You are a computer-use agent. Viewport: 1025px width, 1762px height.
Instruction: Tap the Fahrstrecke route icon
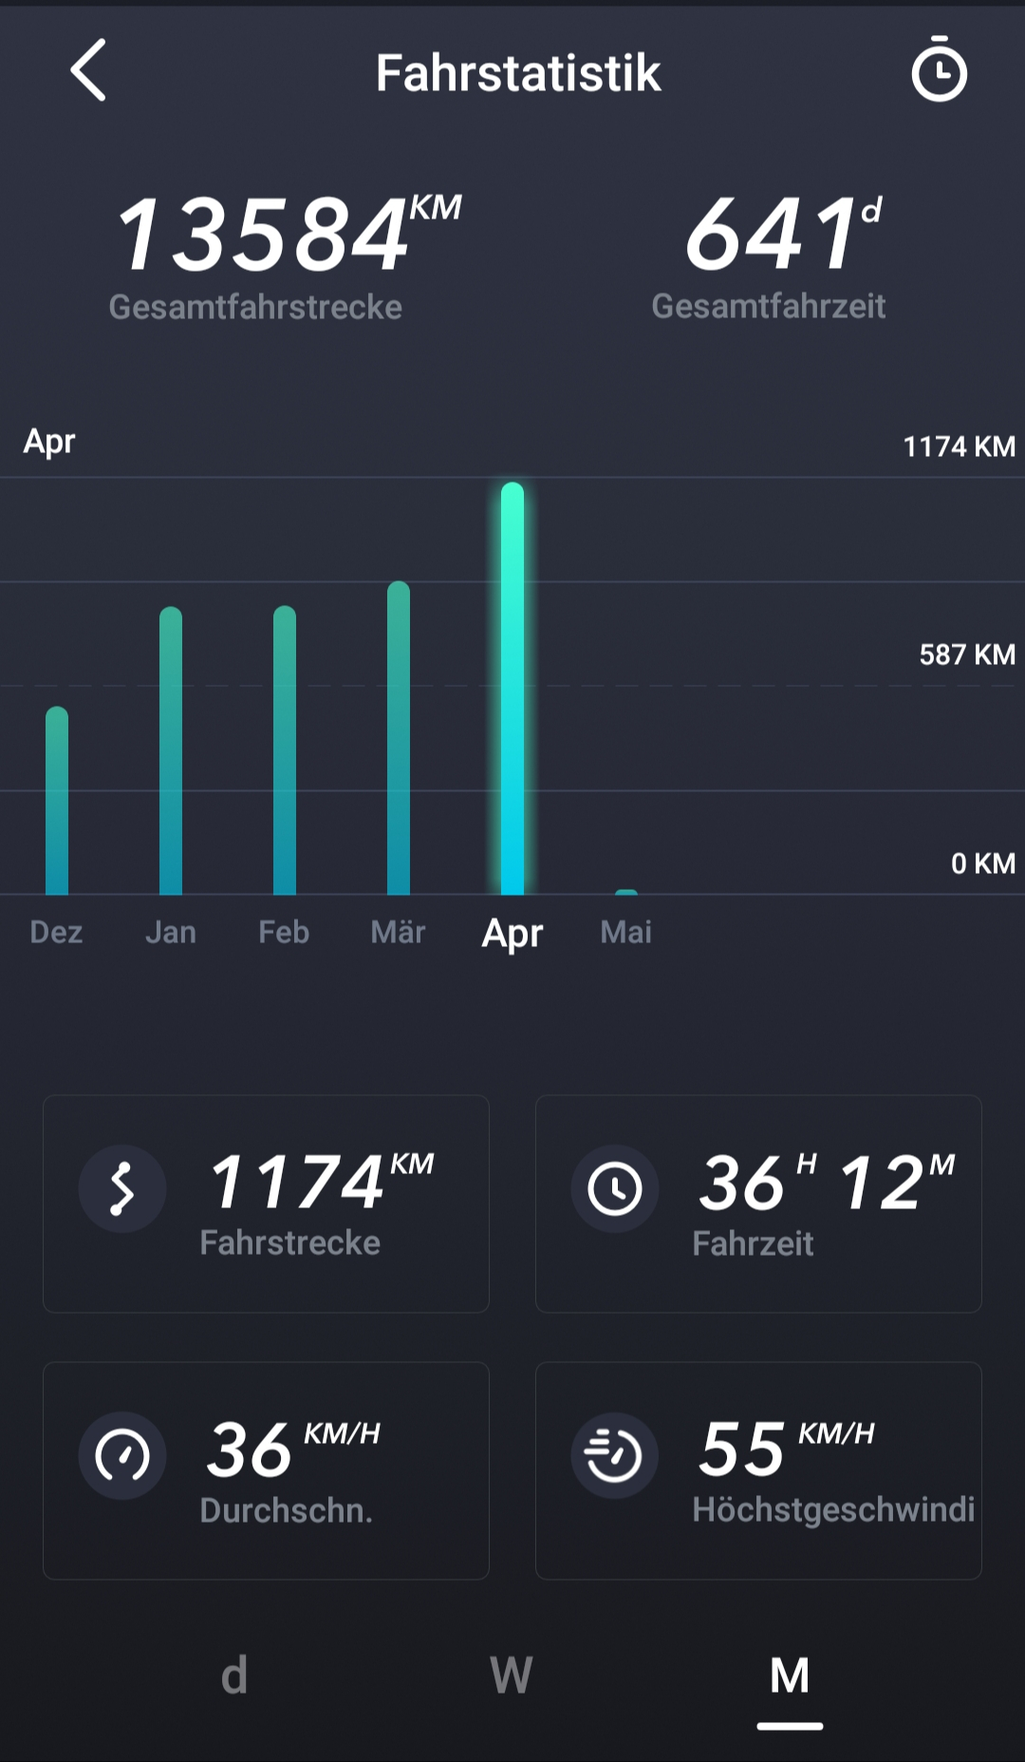click(122, 1189)
